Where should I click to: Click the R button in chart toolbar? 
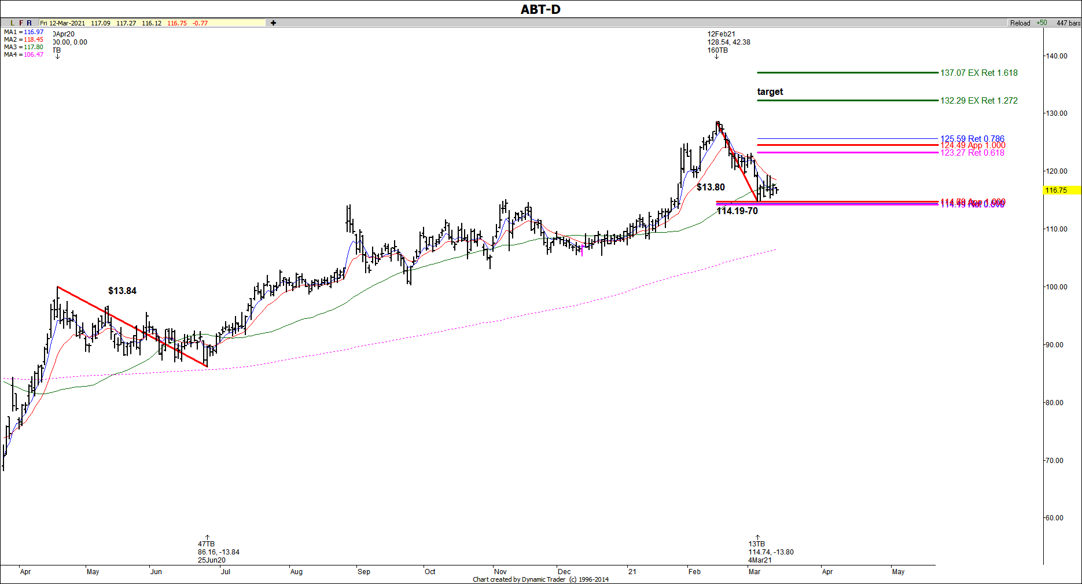[x=30, y=23]
